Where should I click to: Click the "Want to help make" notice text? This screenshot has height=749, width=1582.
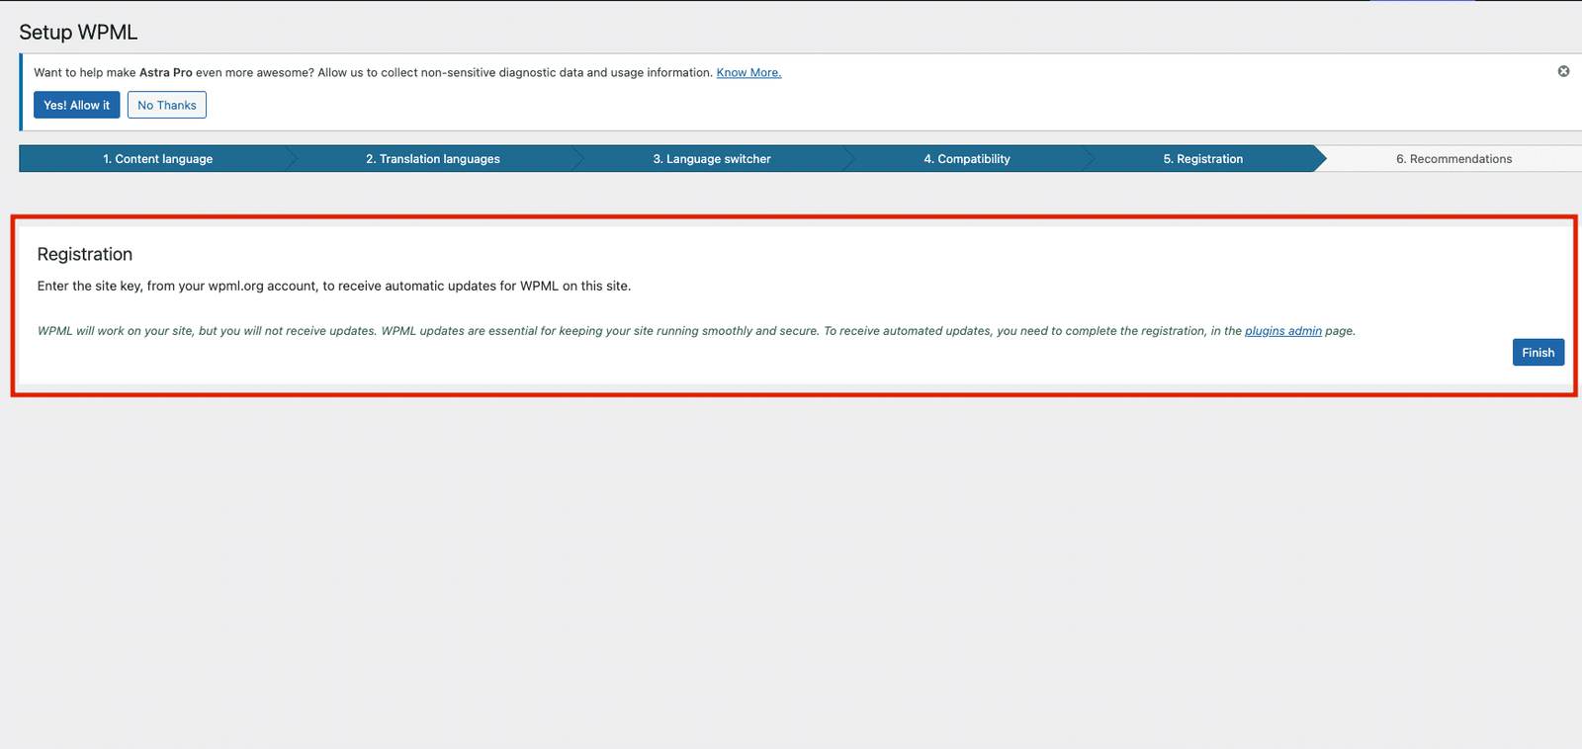[84, 73]
